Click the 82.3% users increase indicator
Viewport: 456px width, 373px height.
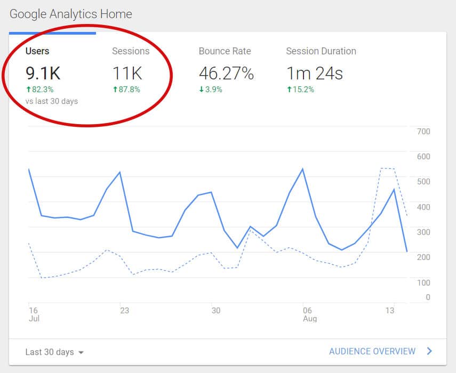point(39,90)
